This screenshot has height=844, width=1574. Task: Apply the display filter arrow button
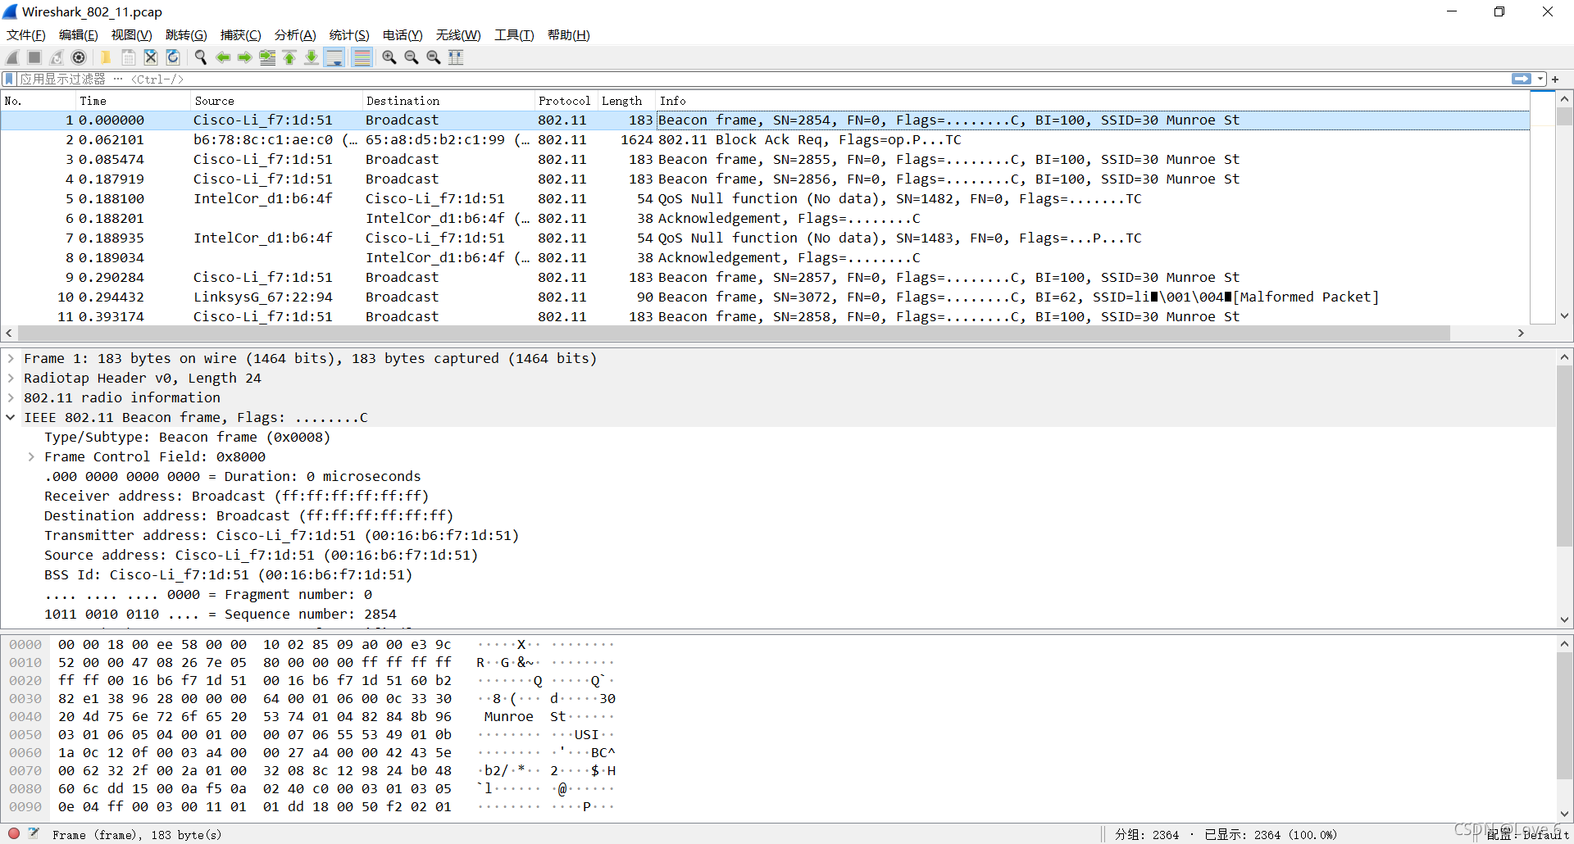(1522, 79)
